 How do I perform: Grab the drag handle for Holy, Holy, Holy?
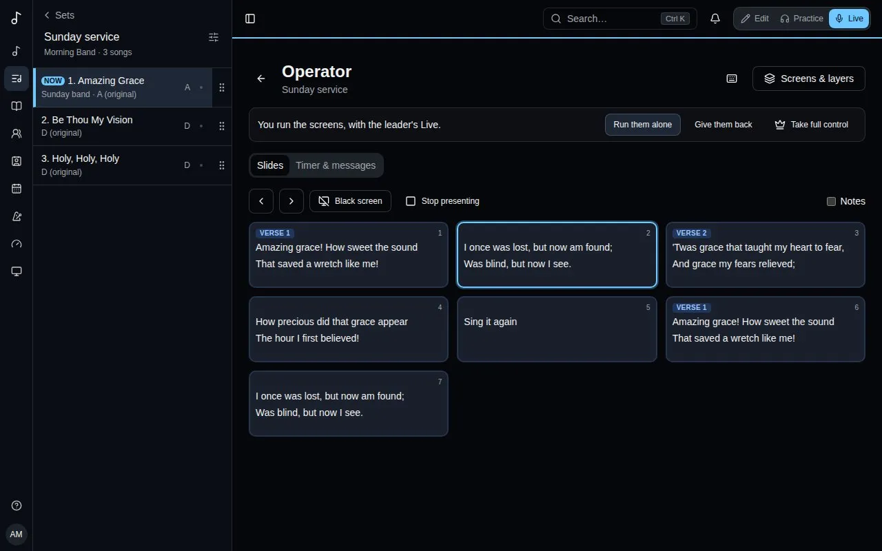222,165
